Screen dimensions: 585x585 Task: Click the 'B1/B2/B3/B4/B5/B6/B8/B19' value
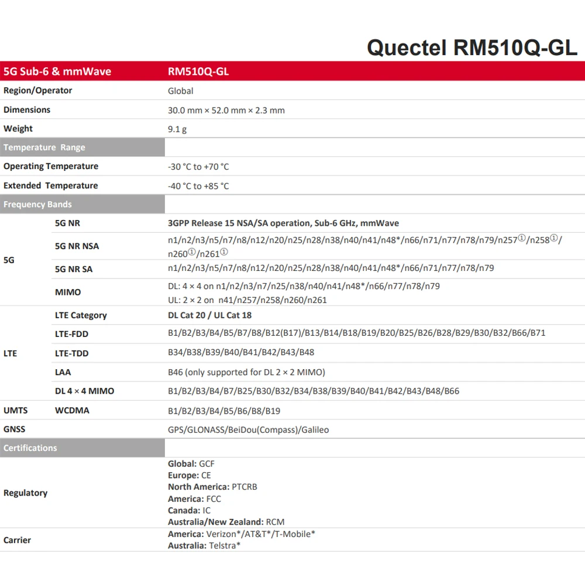[x=224, y=411]
